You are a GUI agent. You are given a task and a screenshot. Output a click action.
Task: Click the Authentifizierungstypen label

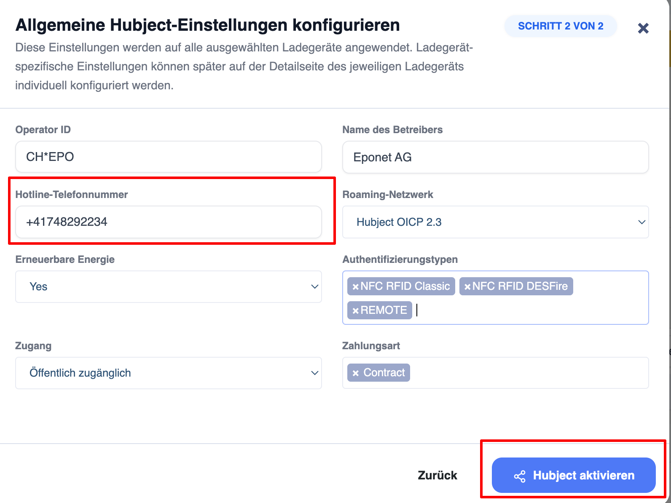400,260
